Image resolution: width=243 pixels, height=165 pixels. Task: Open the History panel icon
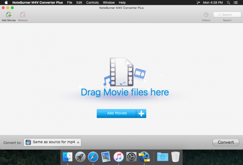(206, 15)
